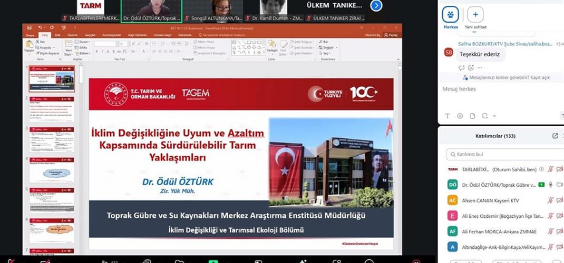Click Ahsen CANAN's camera-off icon
This screenshot has width=564, height=263.
coord(559,200)
